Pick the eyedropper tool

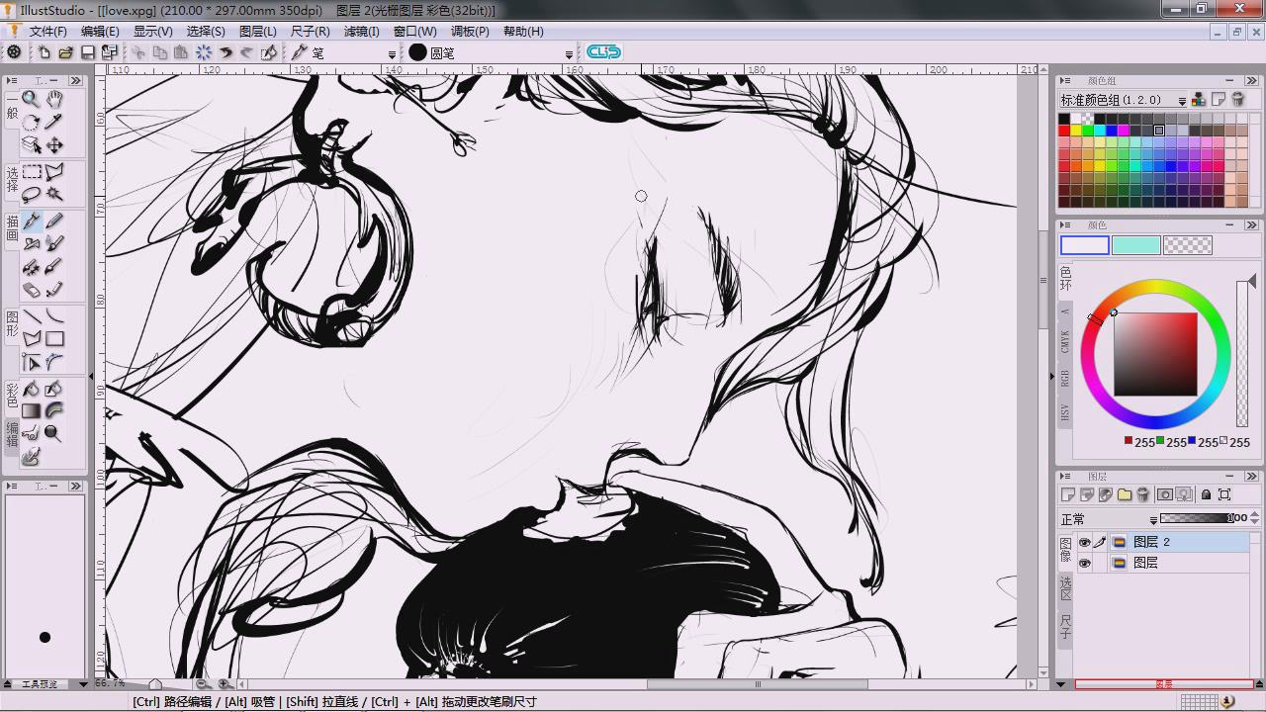pyautogui.click(x=54, y=122)
